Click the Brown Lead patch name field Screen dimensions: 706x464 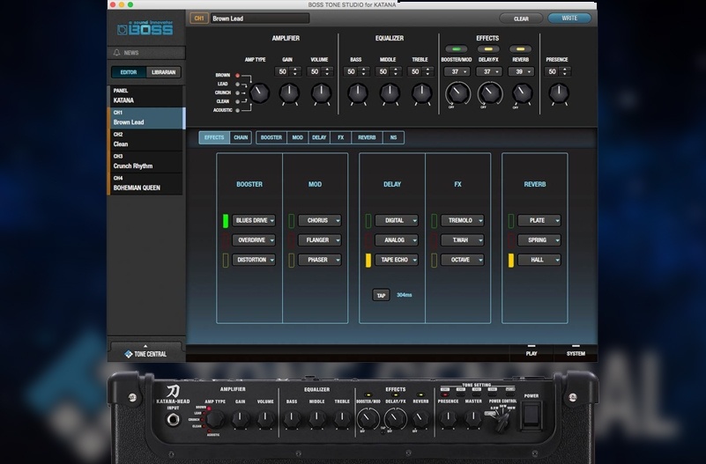click(x=260, y=18)
